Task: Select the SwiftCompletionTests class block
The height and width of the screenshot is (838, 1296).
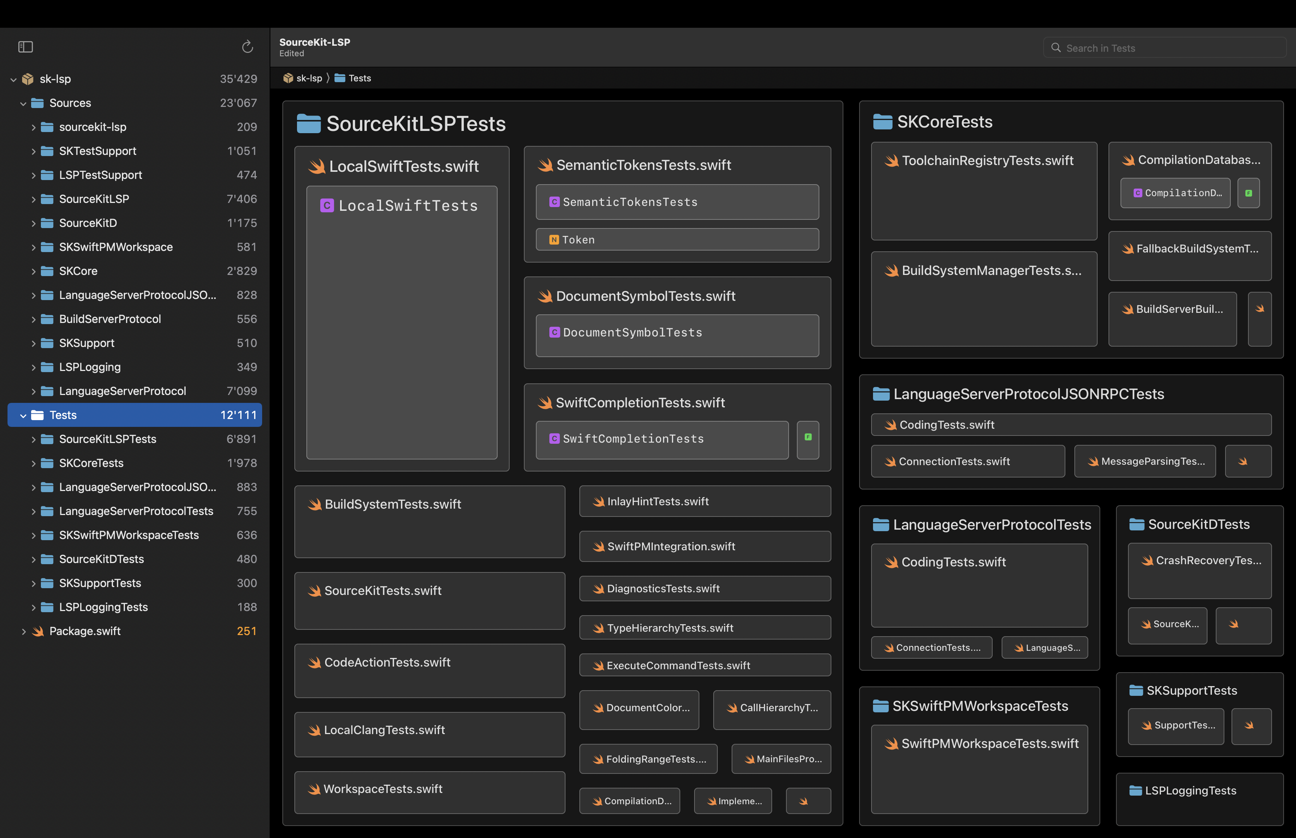Action: (662, 440)
